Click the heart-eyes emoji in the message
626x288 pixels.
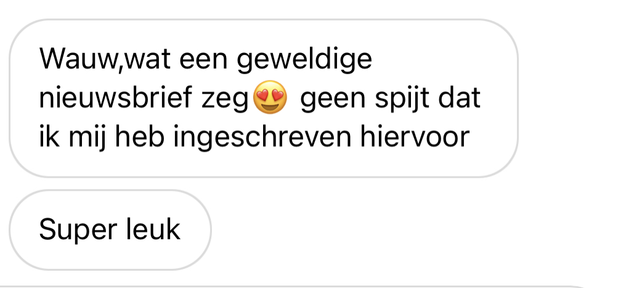coord(270,97)
